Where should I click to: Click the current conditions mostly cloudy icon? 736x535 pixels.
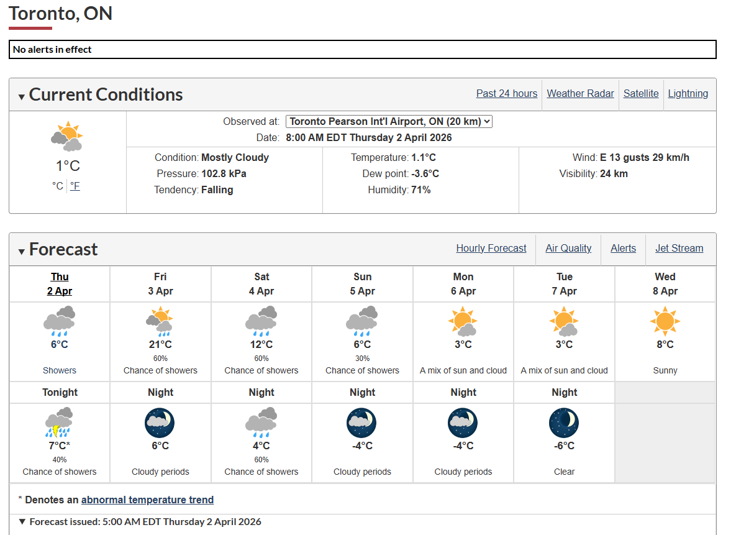click(67, 137)
